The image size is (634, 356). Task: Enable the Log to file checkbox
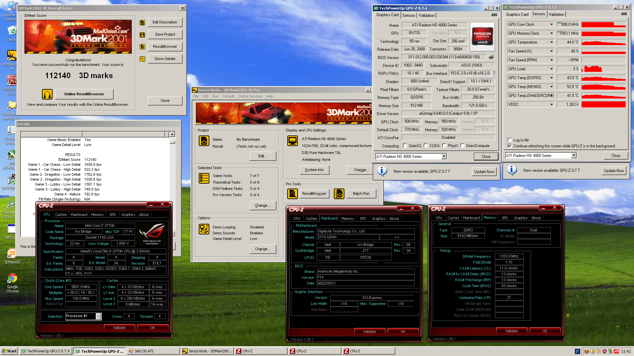[510, 140]
